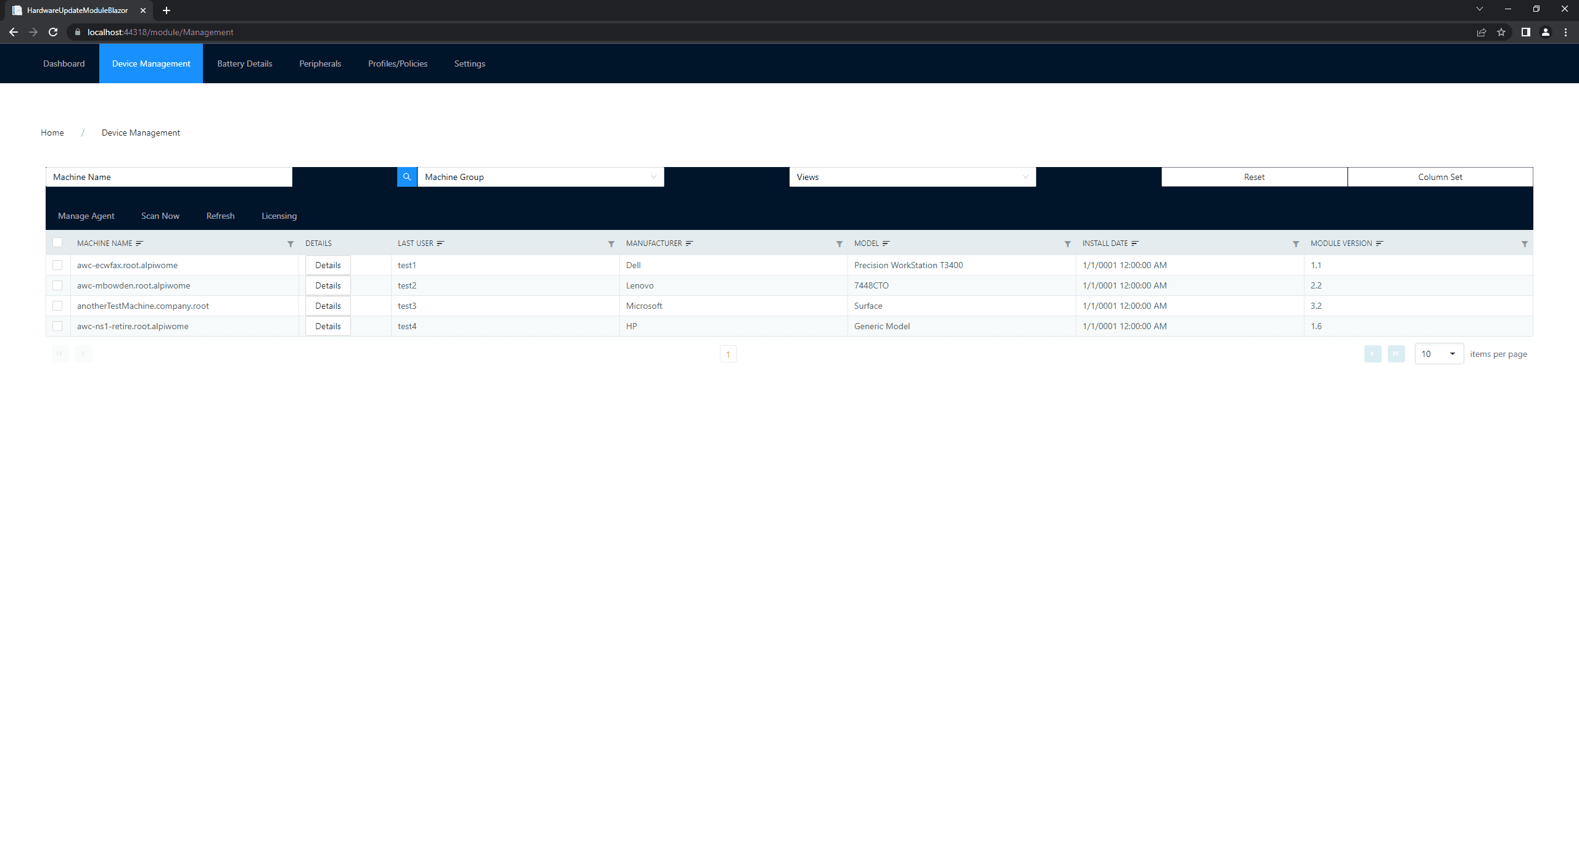Click Refresh in grid toolbar
This screenshot has height=863, width=1579.
tap(220, 216)
